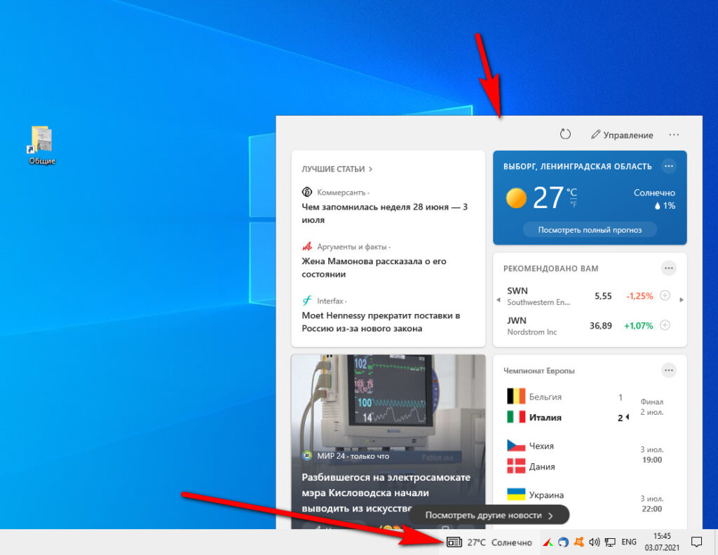Select the Общие desktop shortcut
This screenshot has width=718, height=555.
pos(41,145)
